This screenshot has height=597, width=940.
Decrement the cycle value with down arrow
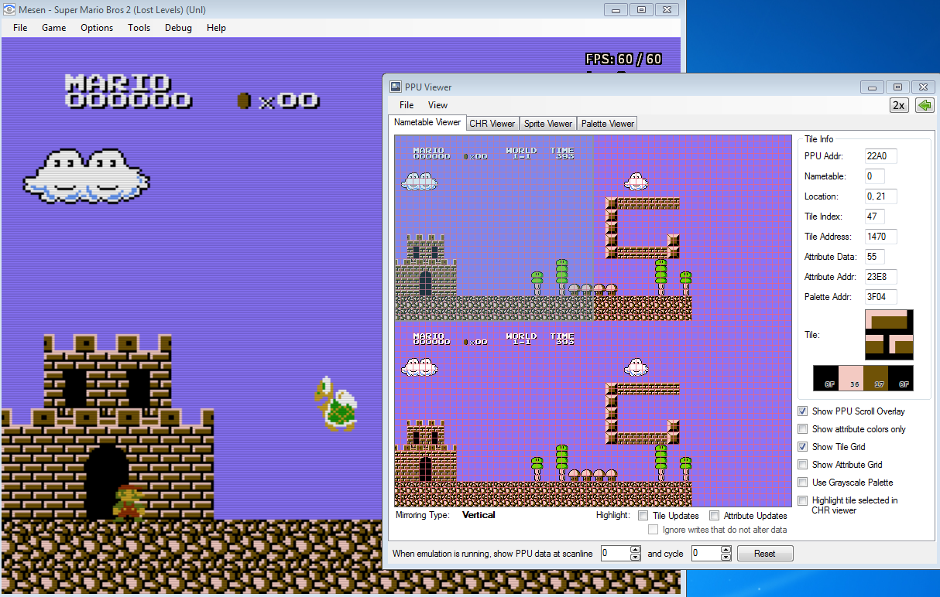(726, 558)
